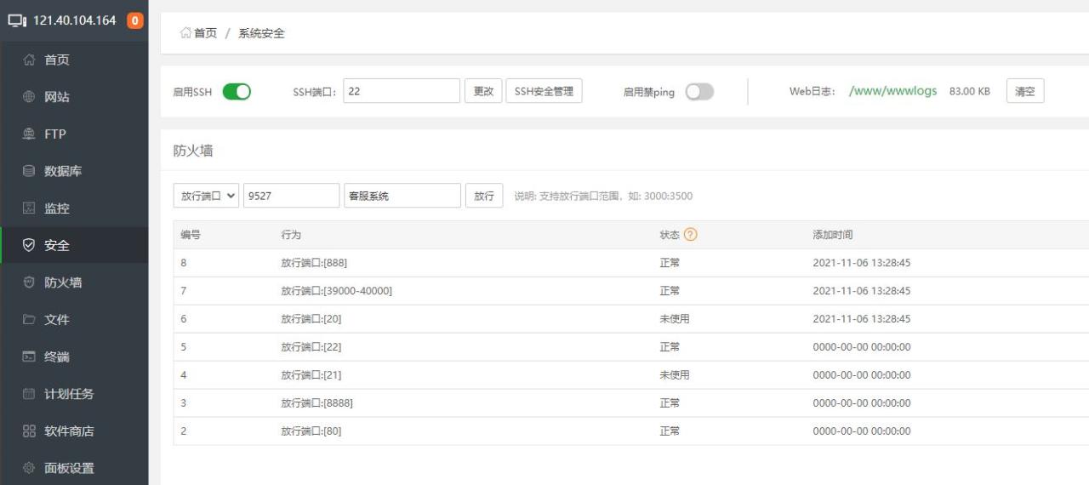Open 网站 in the sidebar menu
The width and height of the screenshot is (1089, 485).
(57, 97)
